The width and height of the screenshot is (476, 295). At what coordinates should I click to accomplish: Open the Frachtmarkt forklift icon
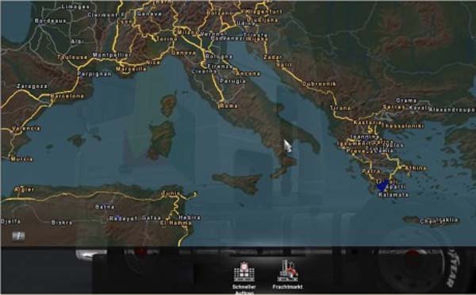click(x=287, y=271)
